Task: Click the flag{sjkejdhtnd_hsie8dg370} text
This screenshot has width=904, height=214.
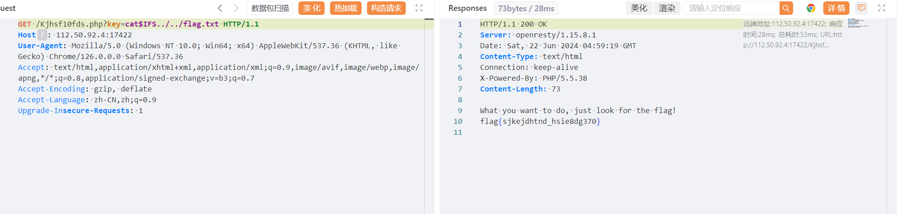Action: click(x=540, y=121)
